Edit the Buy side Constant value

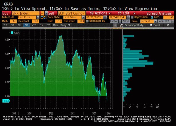(35, 21)
